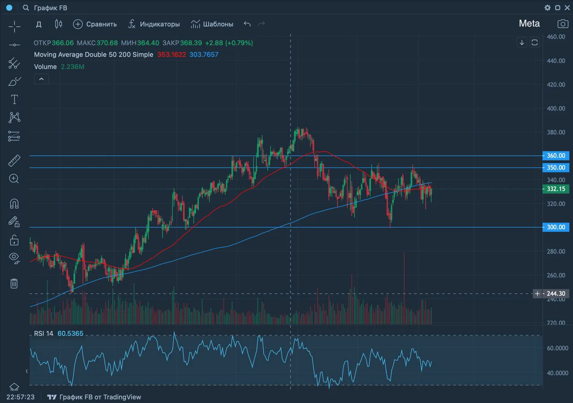This screenshot has height=403, width=573.
Task: Open the График FB от TradingView link
Action: [x=100, y=397]
